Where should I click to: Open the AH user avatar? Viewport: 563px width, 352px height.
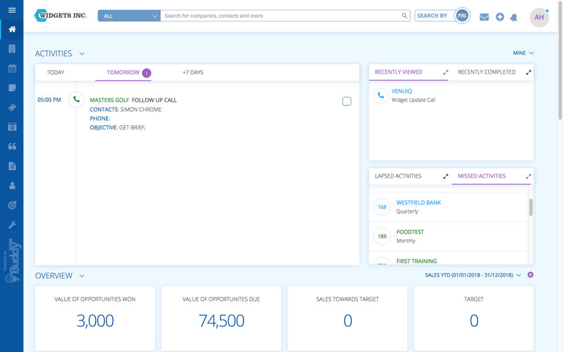click(540, 17)
